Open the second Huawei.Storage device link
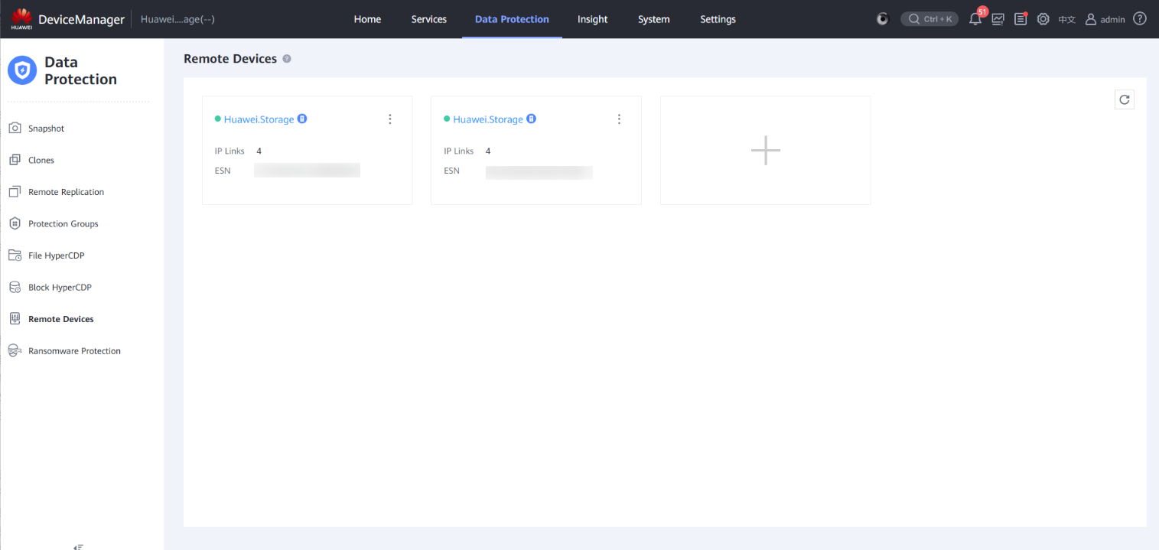 click(x=487, y=119)
